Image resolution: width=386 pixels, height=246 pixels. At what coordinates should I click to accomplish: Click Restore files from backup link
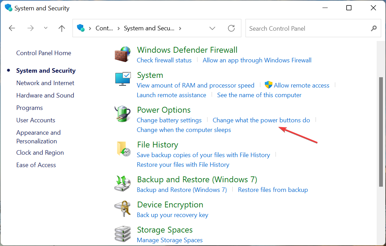(x=273, y=189)
